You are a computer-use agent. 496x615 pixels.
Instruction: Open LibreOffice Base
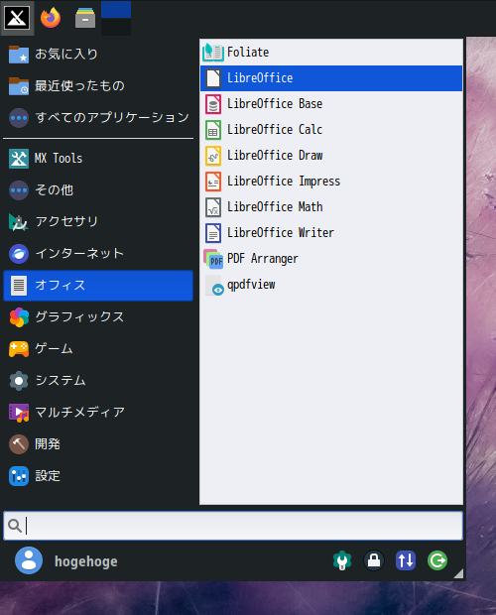[331, 104]
